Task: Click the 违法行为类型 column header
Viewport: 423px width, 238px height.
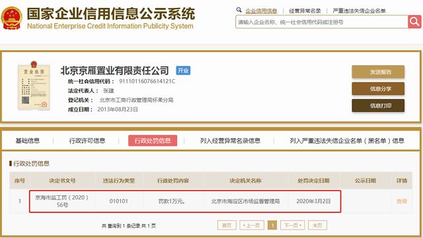Action: click(x=119, y=181)
